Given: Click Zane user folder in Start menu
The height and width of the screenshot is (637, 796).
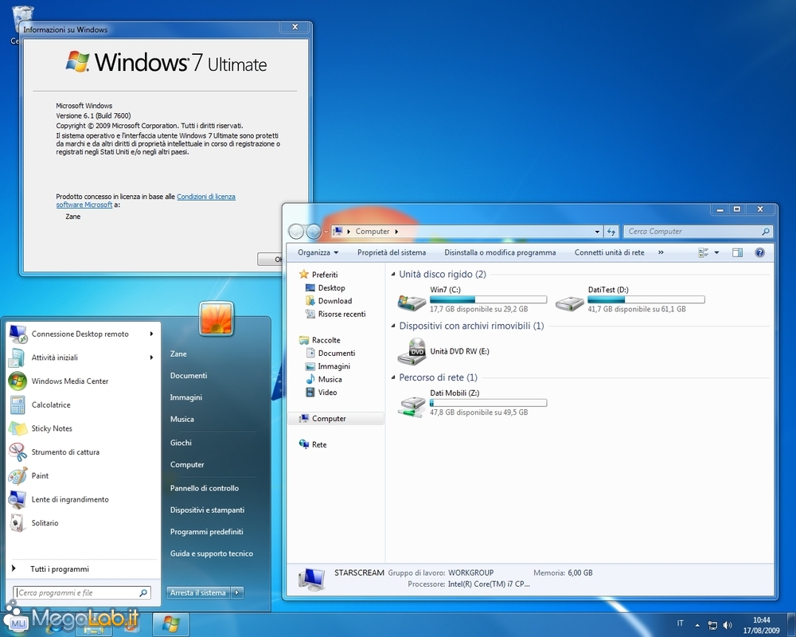Looking at the screenshot, I should 178,354.
